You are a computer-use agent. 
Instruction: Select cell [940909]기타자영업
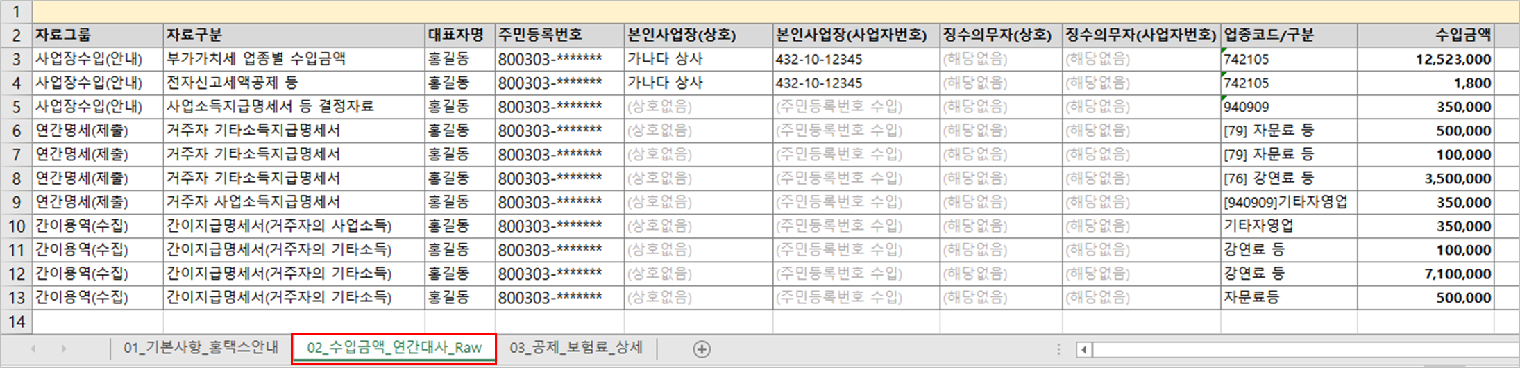coord(1290,202)
